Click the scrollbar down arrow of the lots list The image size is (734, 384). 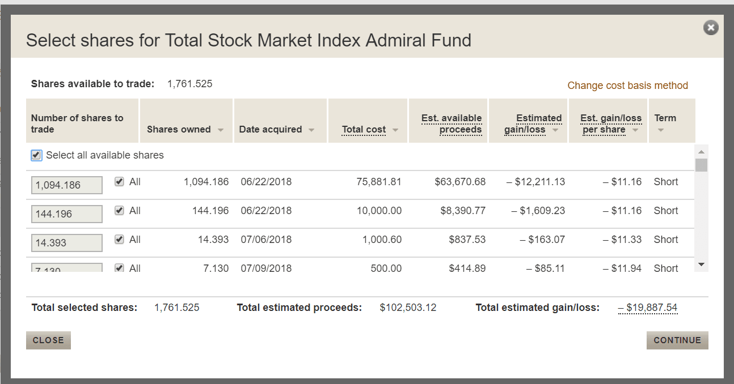point(702,264)
